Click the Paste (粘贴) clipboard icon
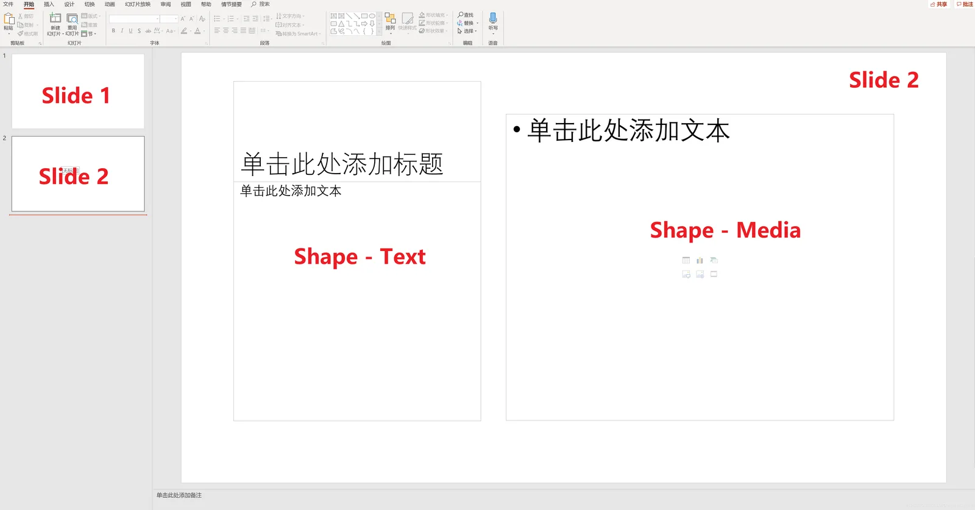 click(x=9, y=19)
